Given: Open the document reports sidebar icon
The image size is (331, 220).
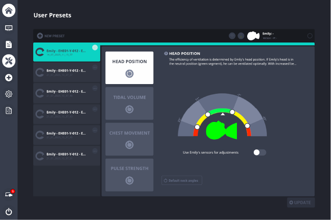Looking at the screenshot, I should coord(8,44).
